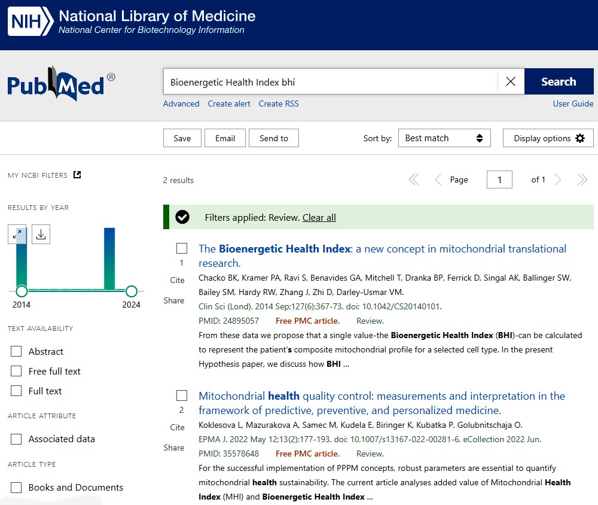Select the first result's checkbox
The height and width of the screenshot is (505, 598).
[x=182, y=248]
